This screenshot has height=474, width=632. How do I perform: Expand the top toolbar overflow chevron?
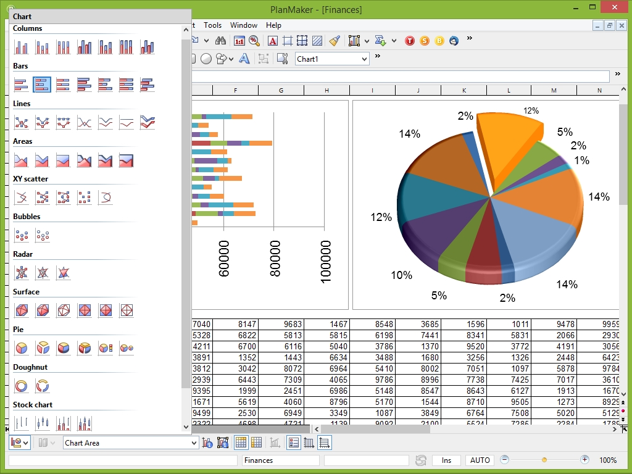pos(469,38)
